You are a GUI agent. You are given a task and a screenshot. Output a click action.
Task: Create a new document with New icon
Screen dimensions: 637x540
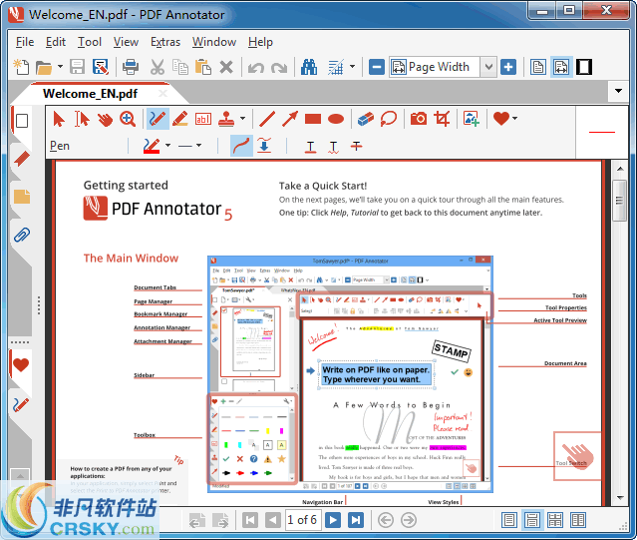click(21, 67)
